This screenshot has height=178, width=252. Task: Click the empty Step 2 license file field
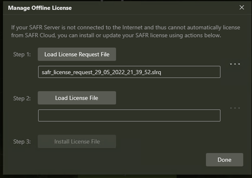129,115
